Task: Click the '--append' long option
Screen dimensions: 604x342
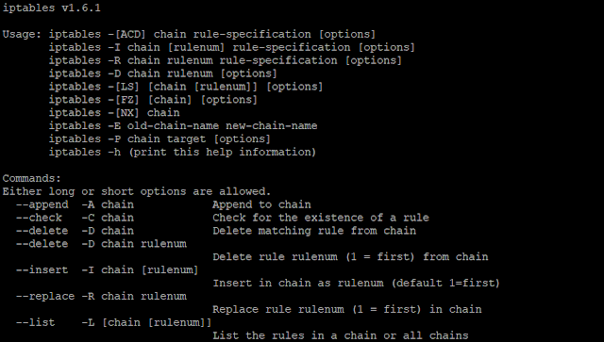Action: [42, 204]
